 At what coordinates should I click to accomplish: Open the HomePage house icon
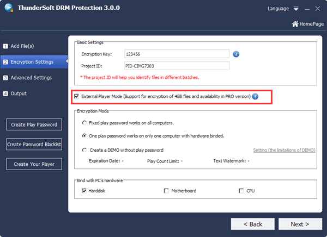coord(295,24)
